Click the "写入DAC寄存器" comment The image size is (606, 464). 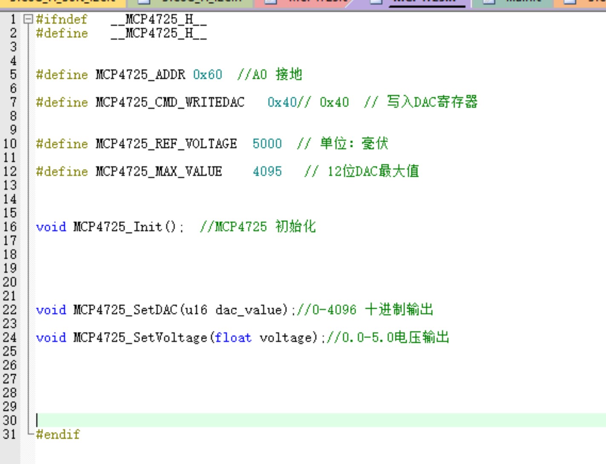(432, 102)
